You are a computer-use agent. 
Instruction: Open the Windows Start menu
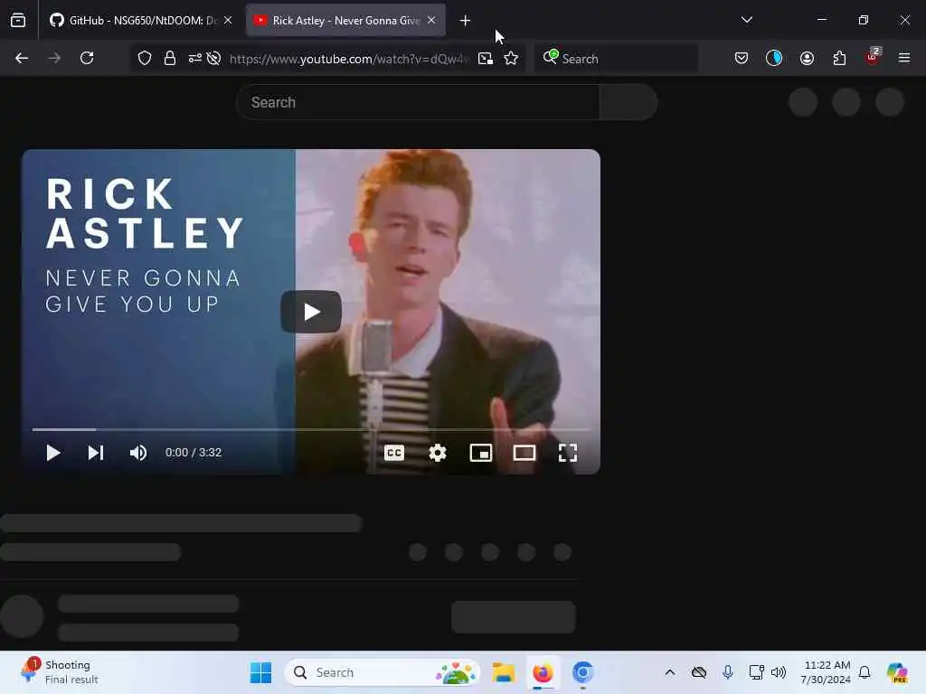260,672
